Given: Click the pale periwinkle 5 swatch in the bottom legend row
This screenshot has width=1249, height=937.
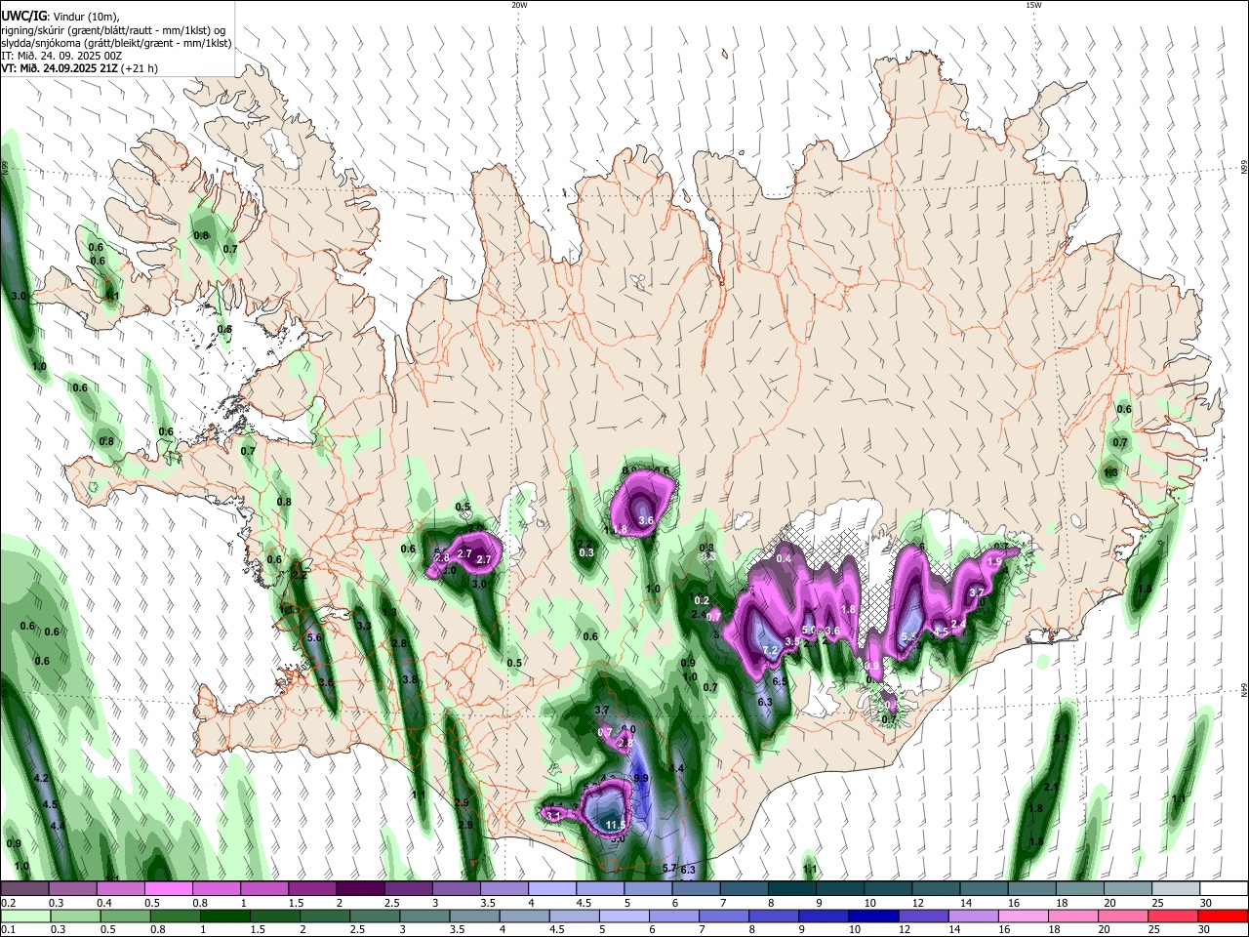Looking at the screenshot, I should 624,916.
